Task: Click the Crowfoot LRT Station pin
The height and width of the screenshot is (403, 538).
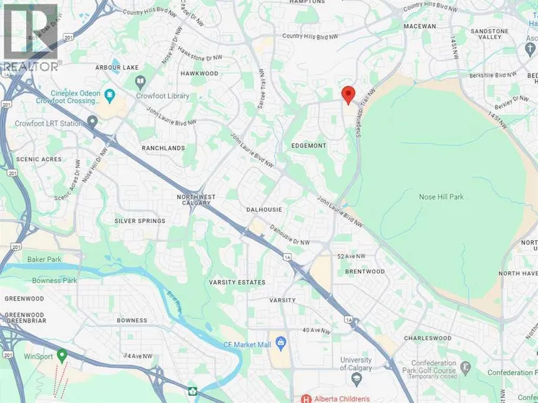Action: coord(93,122)
